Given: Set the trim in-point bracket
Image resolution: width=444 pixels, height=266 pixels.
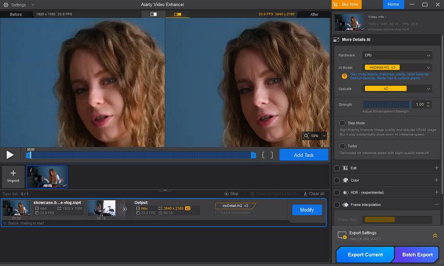Looking at the screenshot, I should (263, 155).
